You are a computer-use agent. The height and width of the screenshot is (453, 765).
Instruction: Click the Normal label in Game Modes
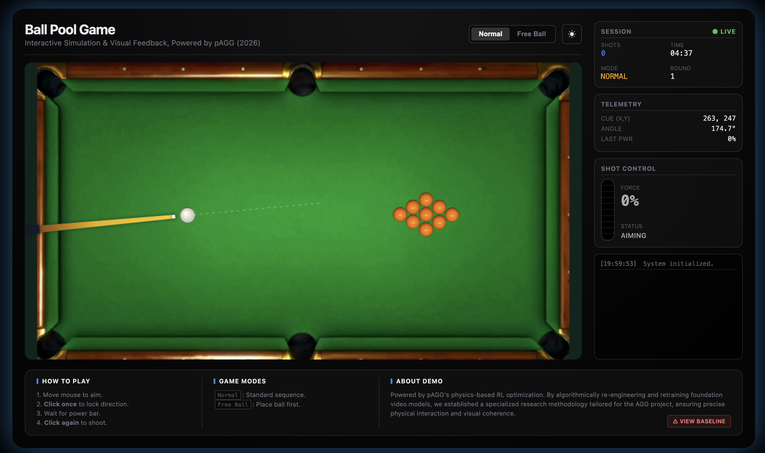pyautogui.click(x=227, y=395)
